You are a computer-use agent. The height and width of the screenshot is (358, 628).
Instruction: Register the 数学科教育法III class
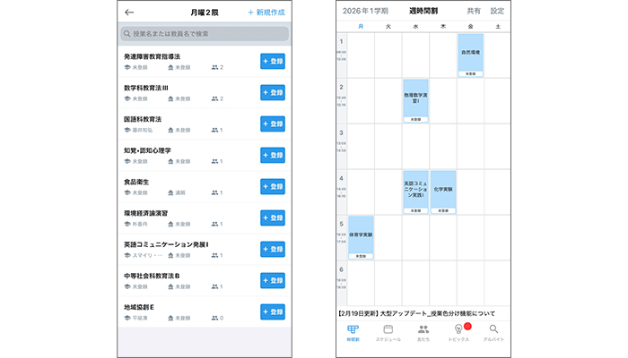click(x=272, y=92)
